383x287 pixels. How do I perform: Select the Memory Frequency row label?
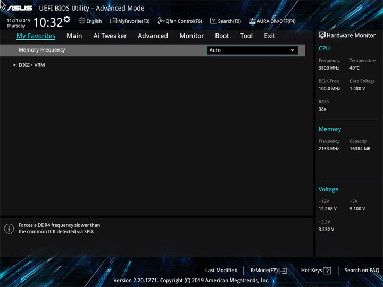[x=42, y=50]
